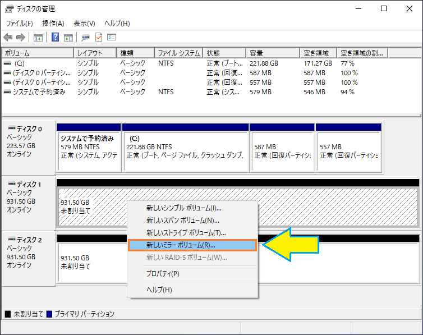Click the settings list toolbar icon
The height and width of the screenshot is (335, 423).
[x=112, y=37]
